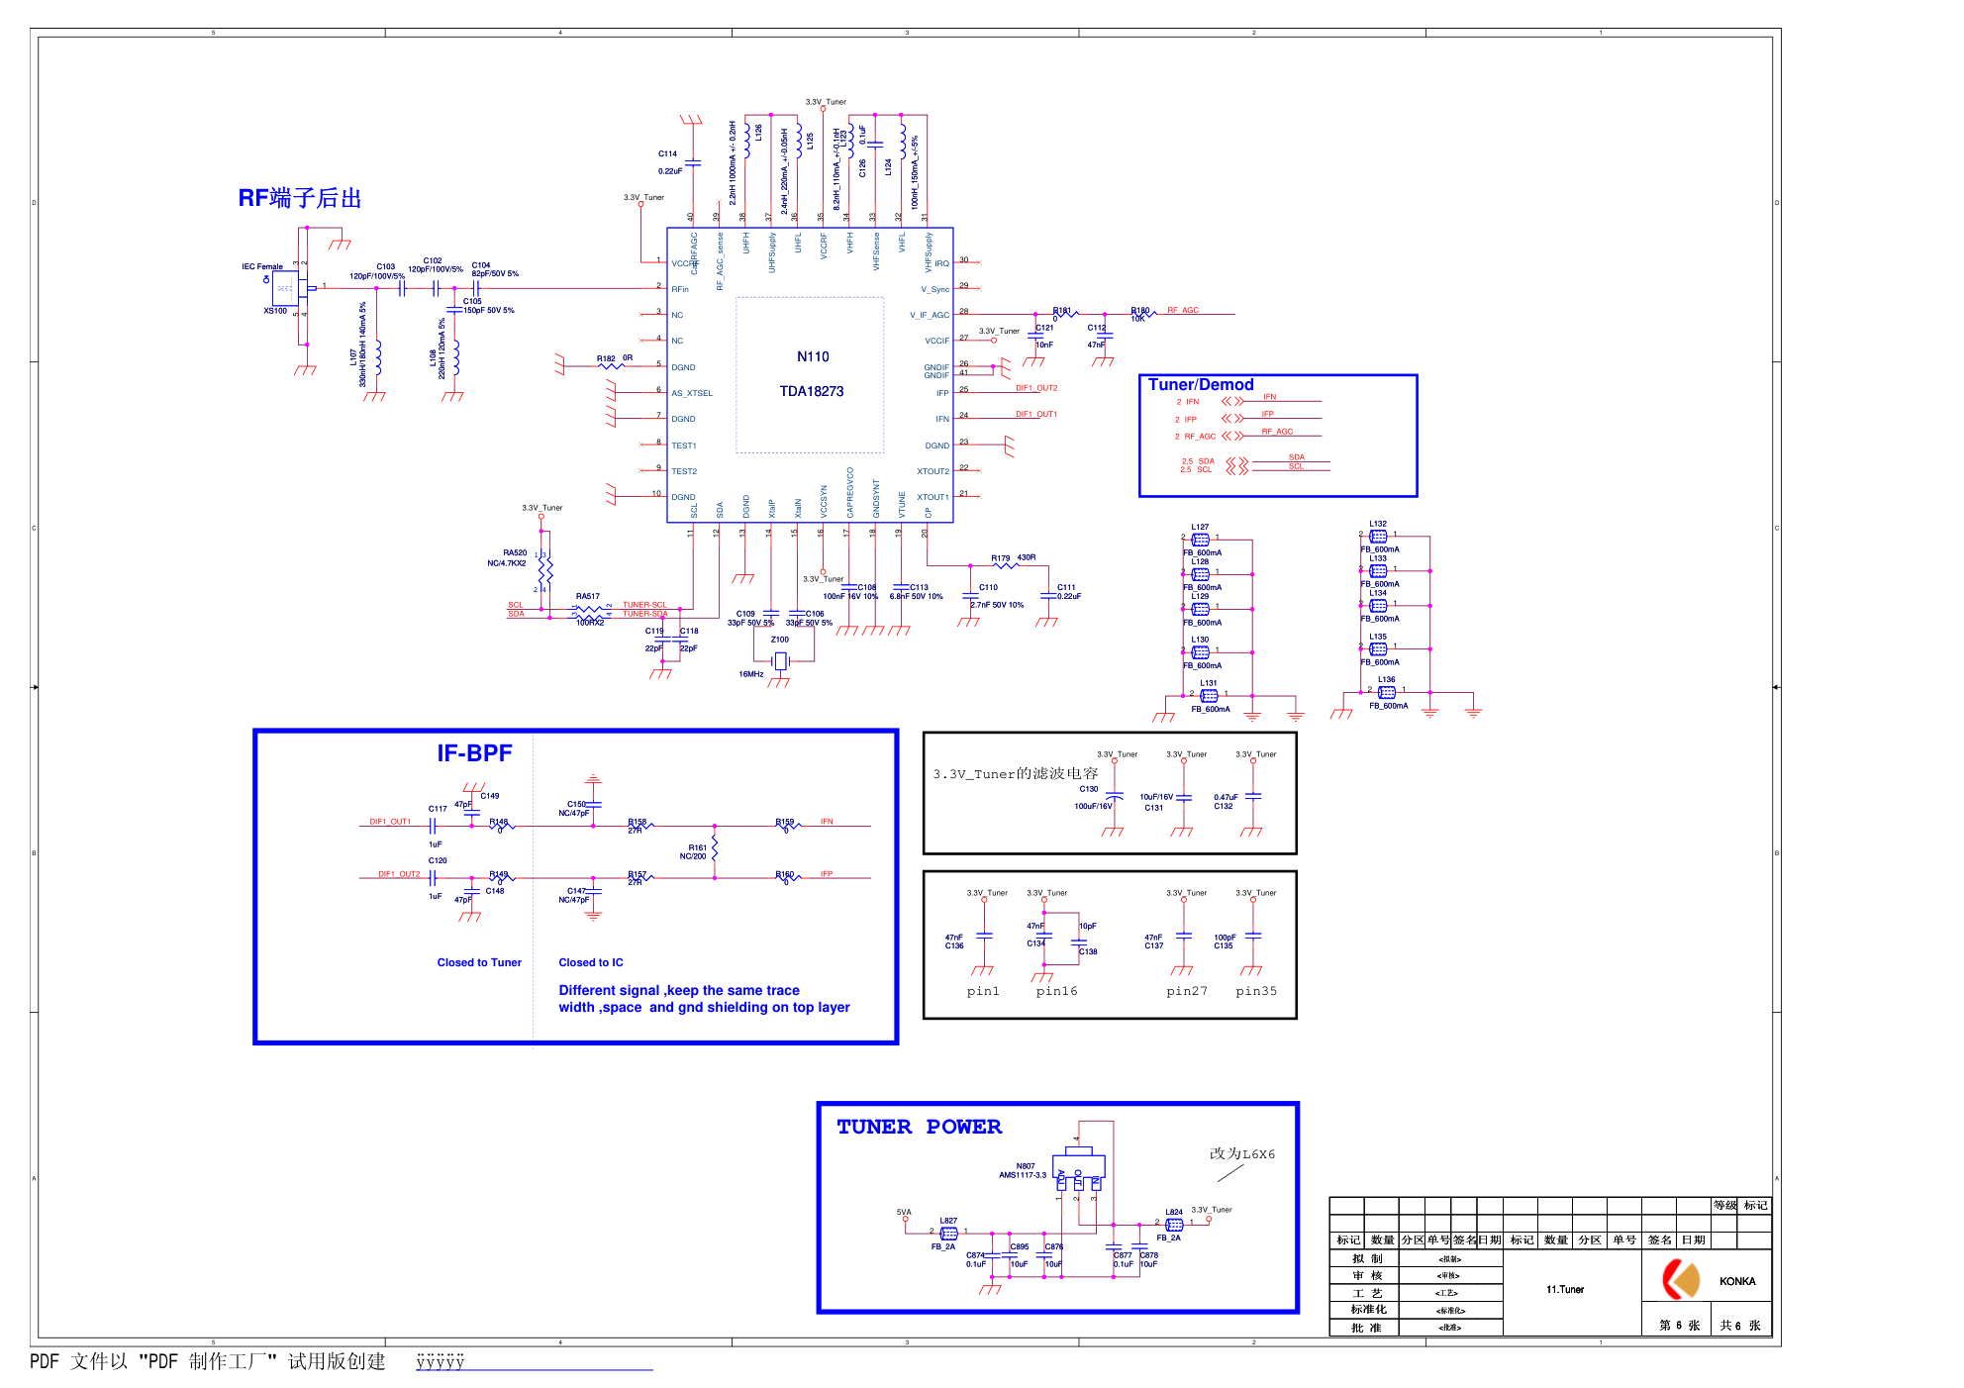Click the KONKA logo in title block
The height and width of the screenshot is (1388, 1964).
(1681, 1279)
